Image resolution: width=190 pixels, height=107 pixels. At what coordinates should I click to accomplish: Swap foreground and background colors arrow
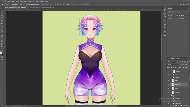3,51
